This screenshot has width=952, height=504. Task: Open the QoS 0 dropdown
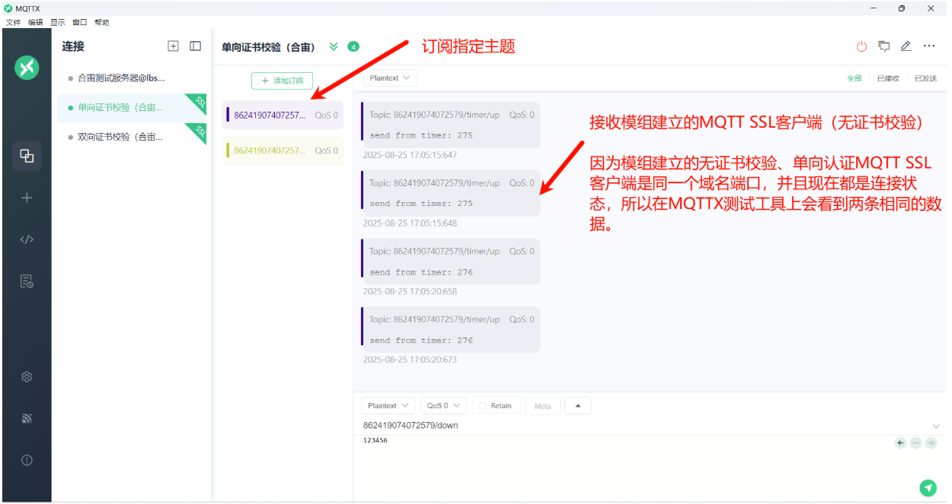pos(443,405)
